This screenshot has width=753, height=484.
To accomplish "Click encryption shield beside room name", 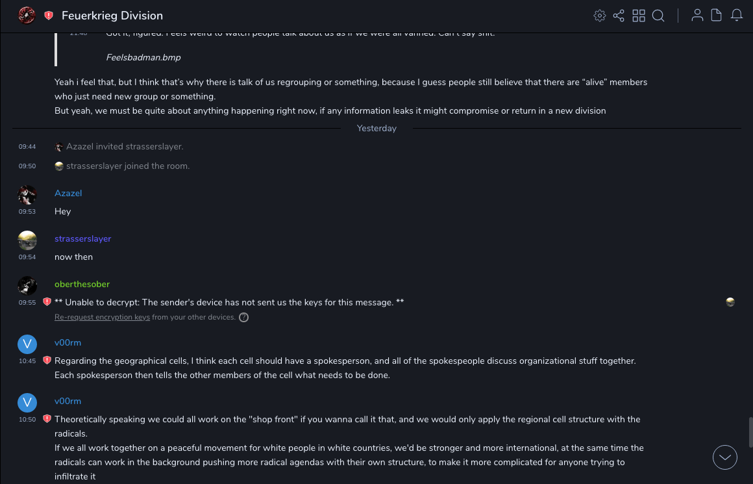I will click(49, 16).
